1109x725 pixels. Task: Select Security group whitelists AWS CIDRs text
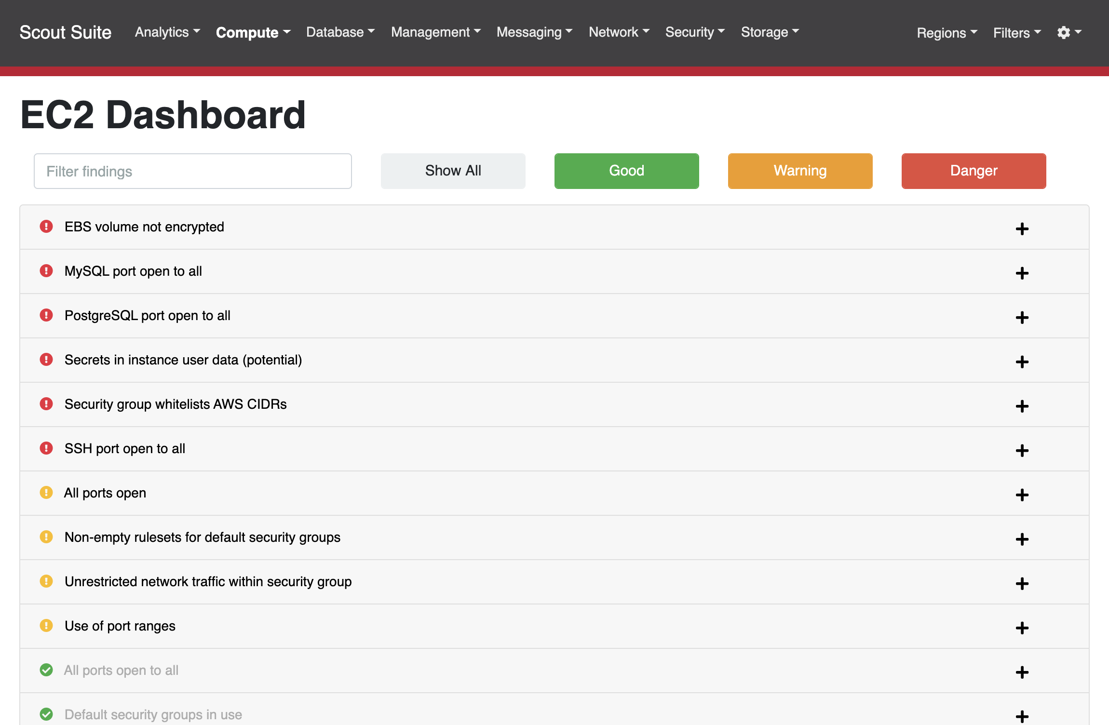pos(176,404)
